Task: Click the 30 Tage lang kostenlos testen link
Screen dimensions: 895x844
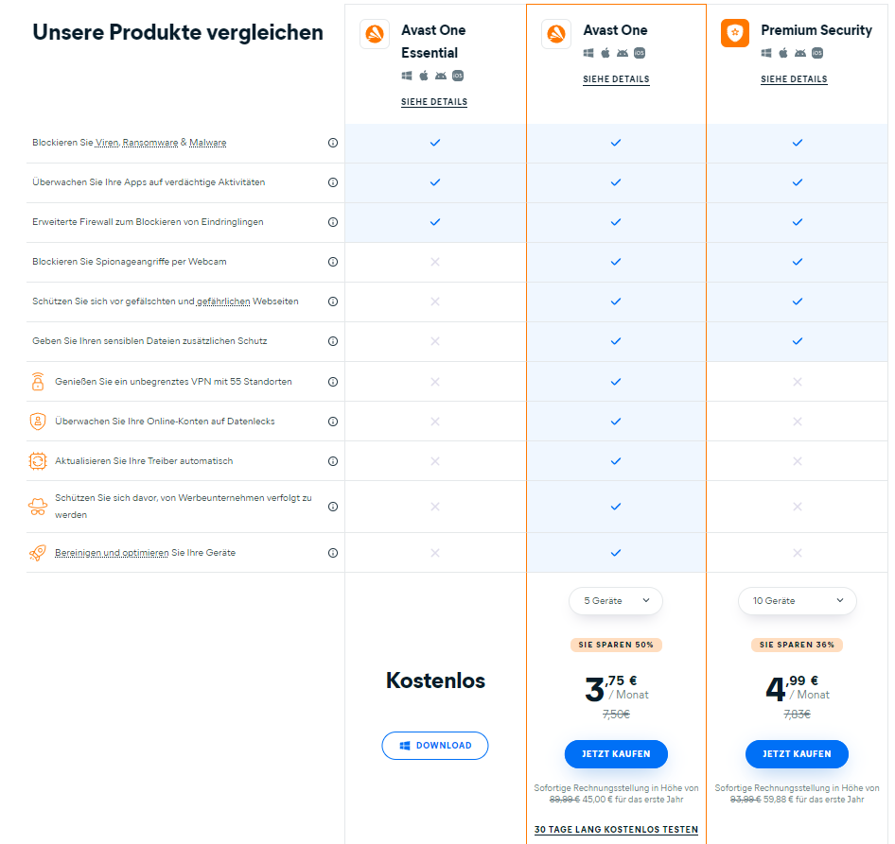Action: [616, 830]
